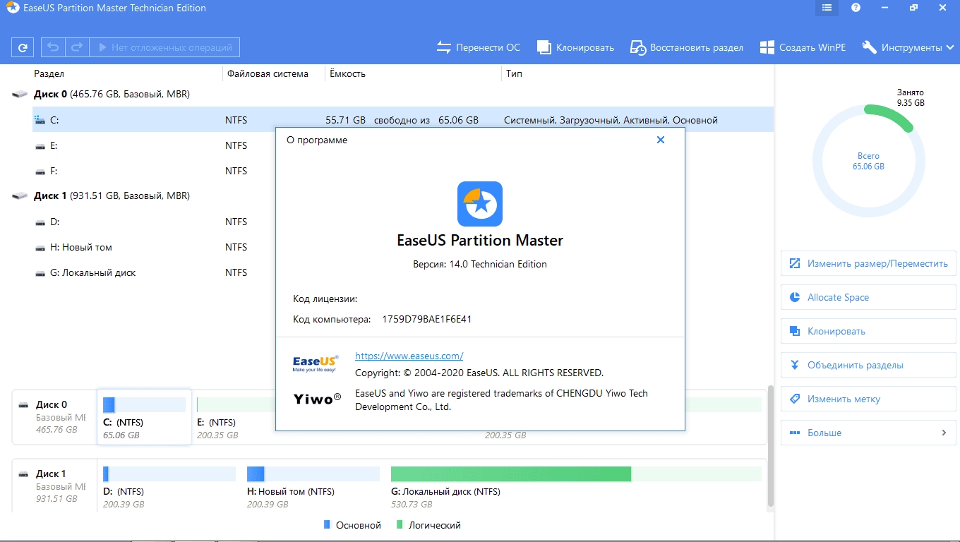The width and height of the screenshot is (960, 542).
Task: Open Создать WinPE creator
Action: (x=804, y=47)
